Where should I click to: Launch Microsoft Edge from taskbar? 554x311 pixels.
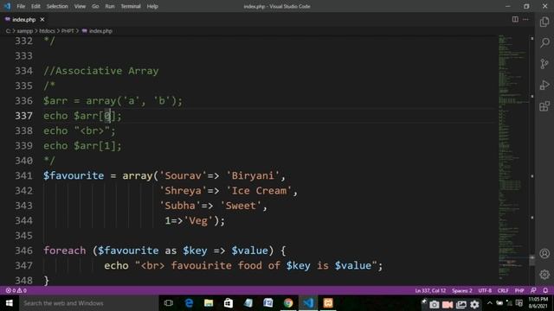pos(189,303)
